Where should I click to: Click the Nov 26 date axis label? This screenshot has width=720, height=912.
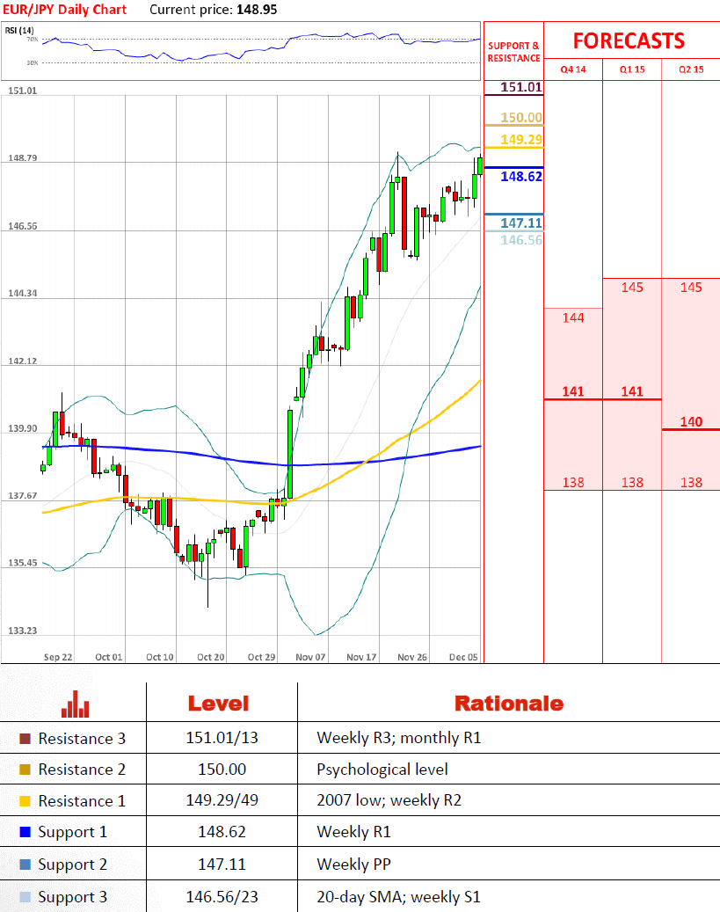tap(412, 657)
